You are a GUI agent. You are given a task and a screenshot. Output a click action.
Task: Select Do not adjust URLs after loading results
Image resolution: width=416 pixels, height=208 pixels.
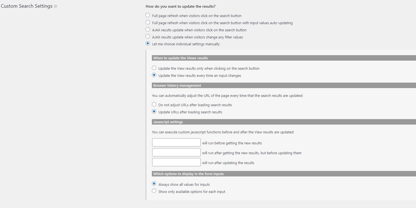(154, 105)
